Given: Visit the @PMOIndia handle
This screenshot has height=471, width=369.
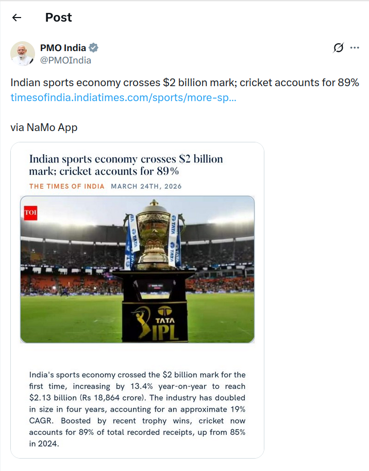Looking at the screenshot, I should (x=65, y=60).
